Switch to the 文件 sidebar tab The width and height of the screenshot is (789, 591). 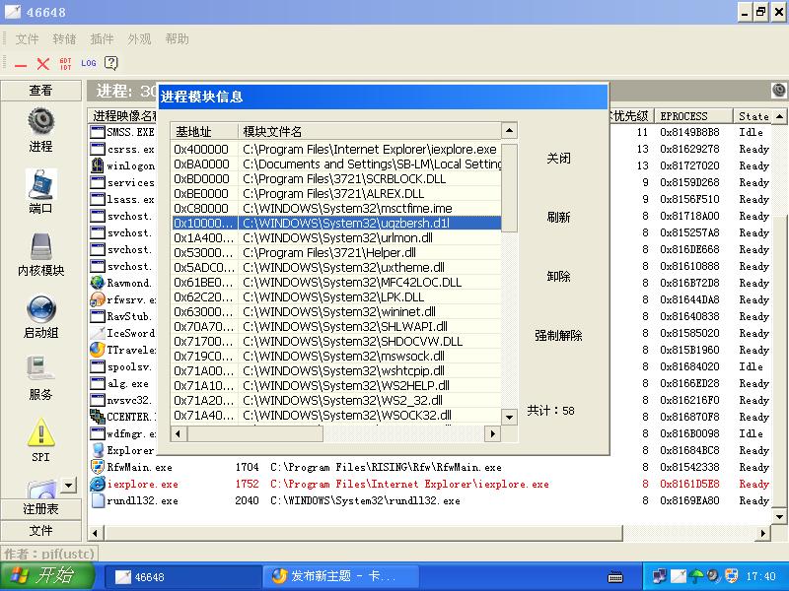tap(40, 531)
